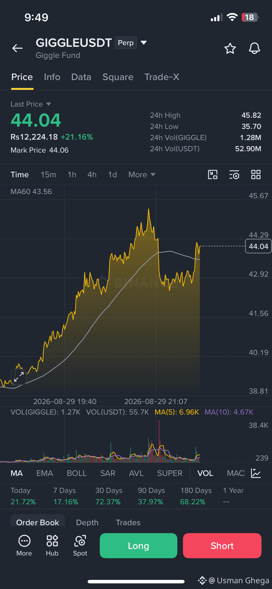Open the indicator settings chart icon
272x589 pixels.
coord(256,473)
